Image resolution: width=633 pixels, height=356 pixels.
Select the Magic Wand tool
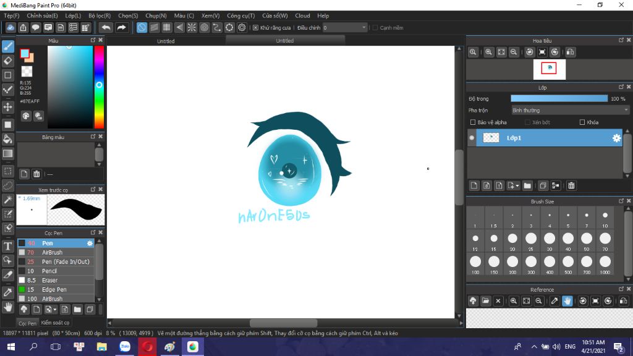click(x=7, y=200)
